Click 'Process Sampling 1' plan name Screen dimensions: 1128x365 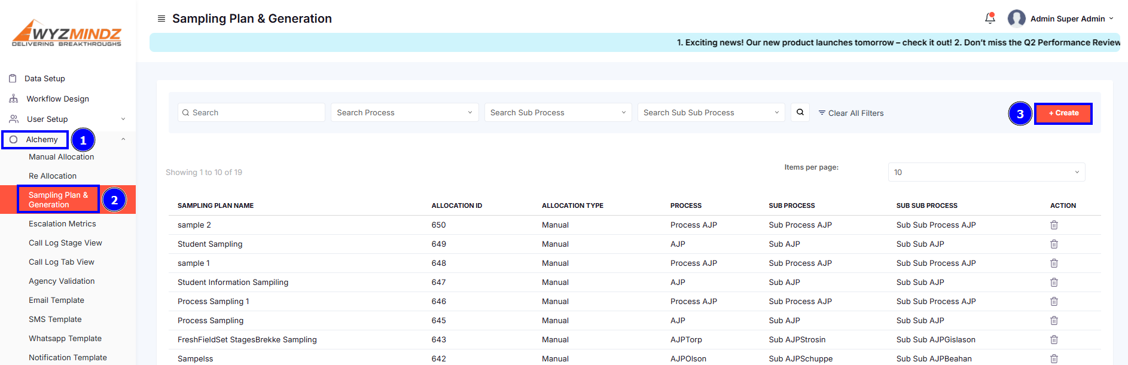214,302
